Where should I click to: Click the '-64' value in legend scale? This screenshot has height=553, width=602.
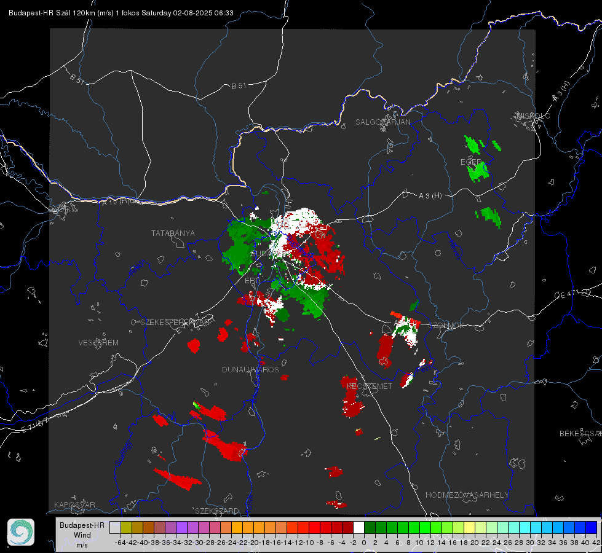(120, 543)
